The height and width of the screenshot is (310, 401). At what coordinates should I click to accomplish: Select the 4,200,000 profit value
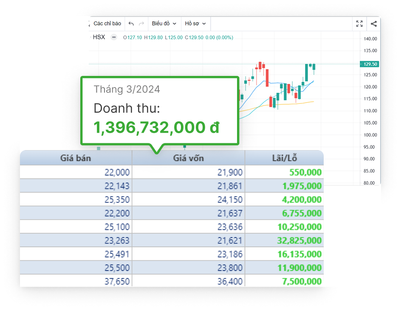tap(302, 200)
